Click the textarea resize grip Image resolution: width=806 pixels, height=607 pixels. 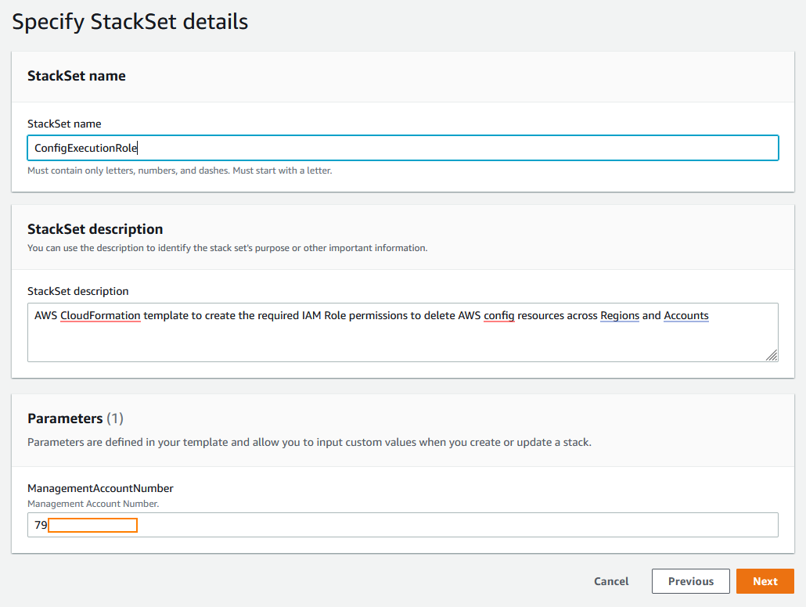pos(773,357)
